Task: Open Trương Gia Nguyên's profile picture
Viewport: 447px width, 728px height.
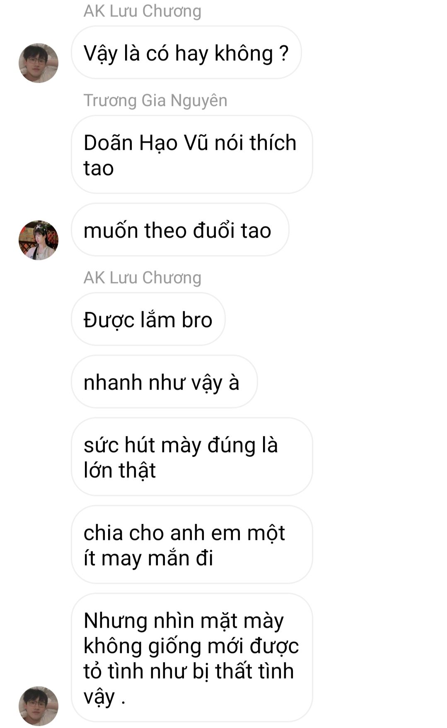Action: pos(39,240)
